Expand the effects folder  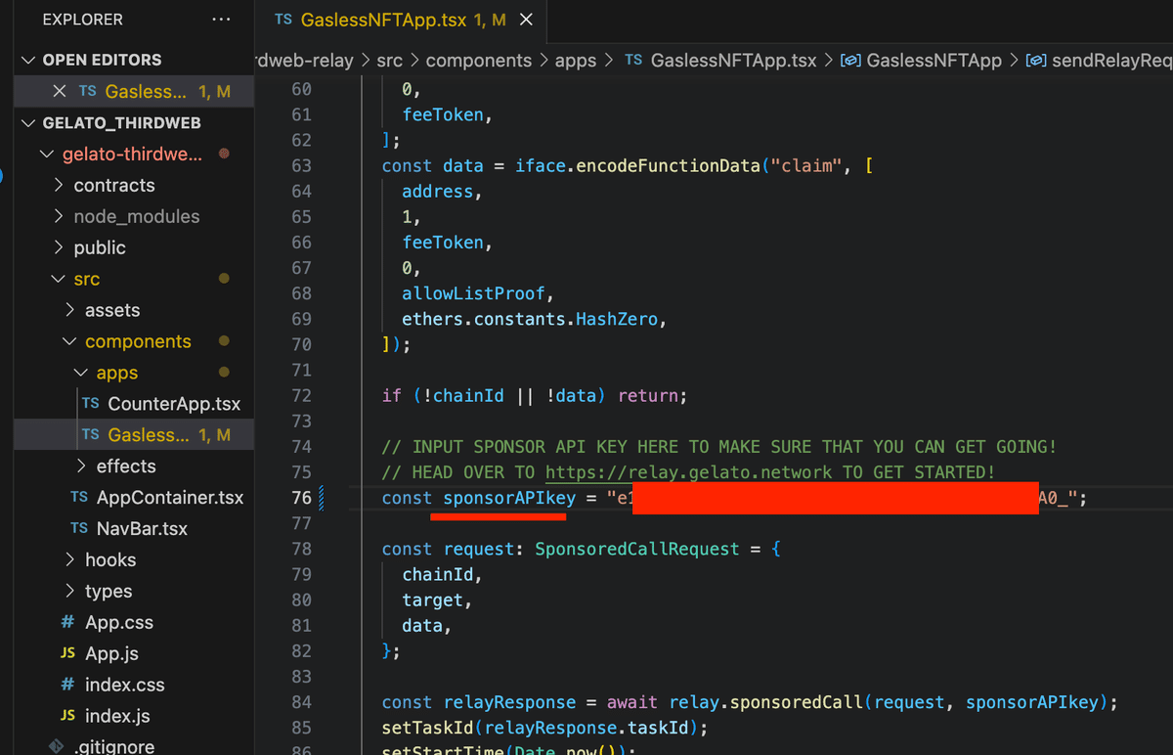(x=82, y=466)
